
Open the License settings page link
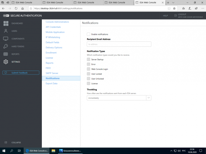49,58
